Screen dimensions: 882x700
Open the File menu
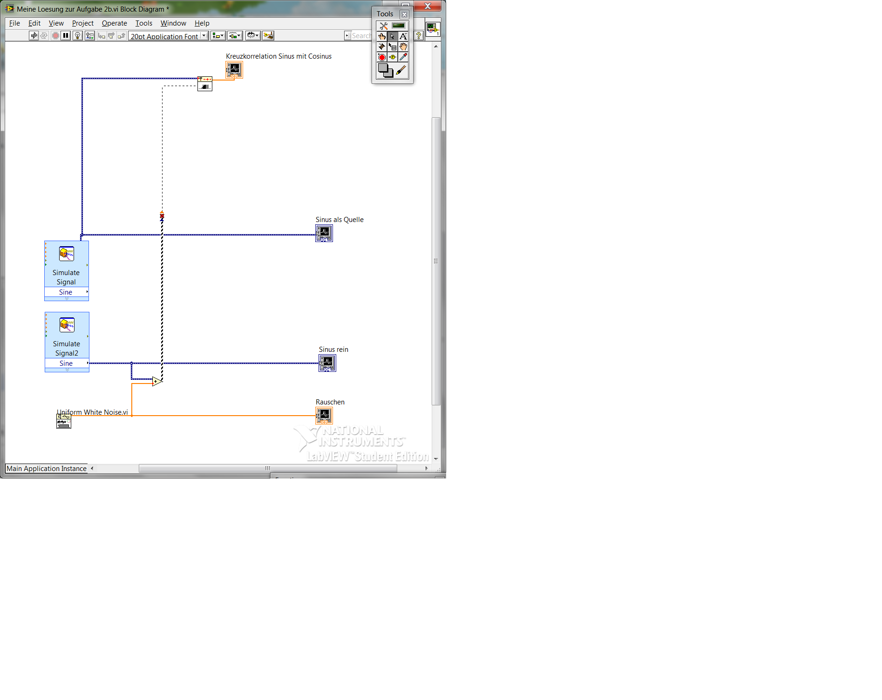(14, 23)
